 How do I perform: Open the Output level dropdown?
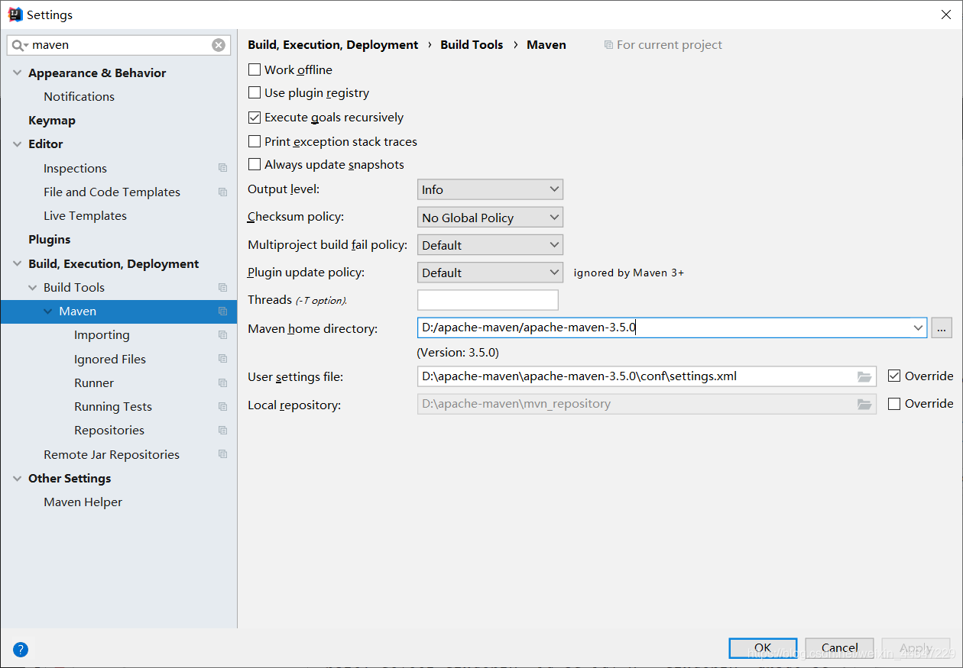point(490,189)
